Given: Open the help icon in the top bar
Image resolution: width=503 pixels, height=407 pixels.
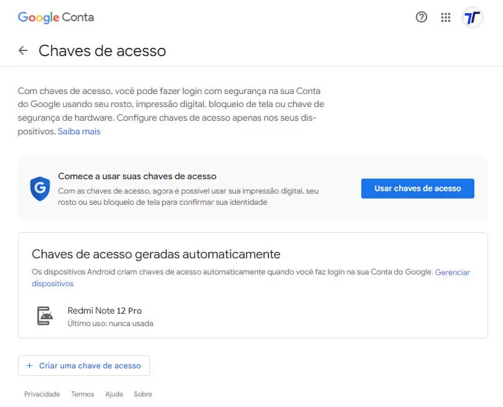Looking at the screenshot, I should pyautogui.click(x=421, y=17).
